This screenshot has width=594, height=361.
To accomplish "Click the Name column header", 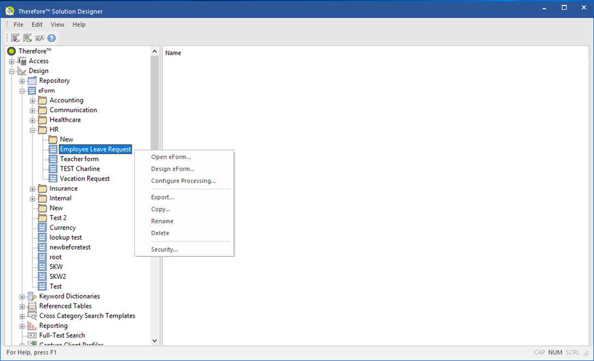I will point(173,52).
